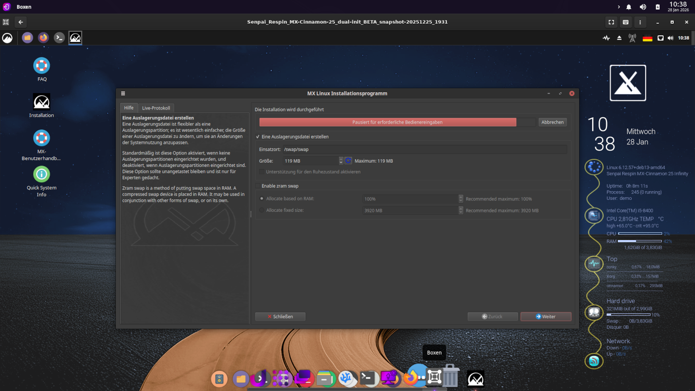Click the Abbrechen button beside progress bar
This screenshot has height=391, width=695.
click(552, 123)
